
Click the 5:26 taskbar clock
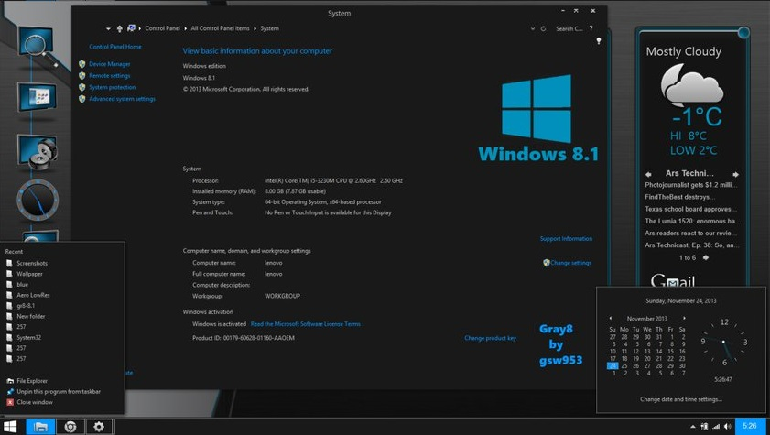(749, 426)
